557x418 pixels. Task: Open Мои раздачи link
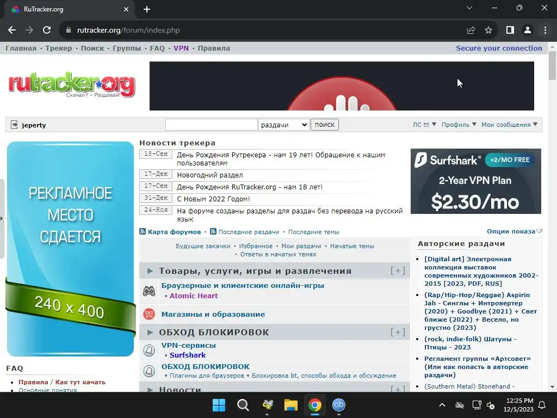[301, 246]
